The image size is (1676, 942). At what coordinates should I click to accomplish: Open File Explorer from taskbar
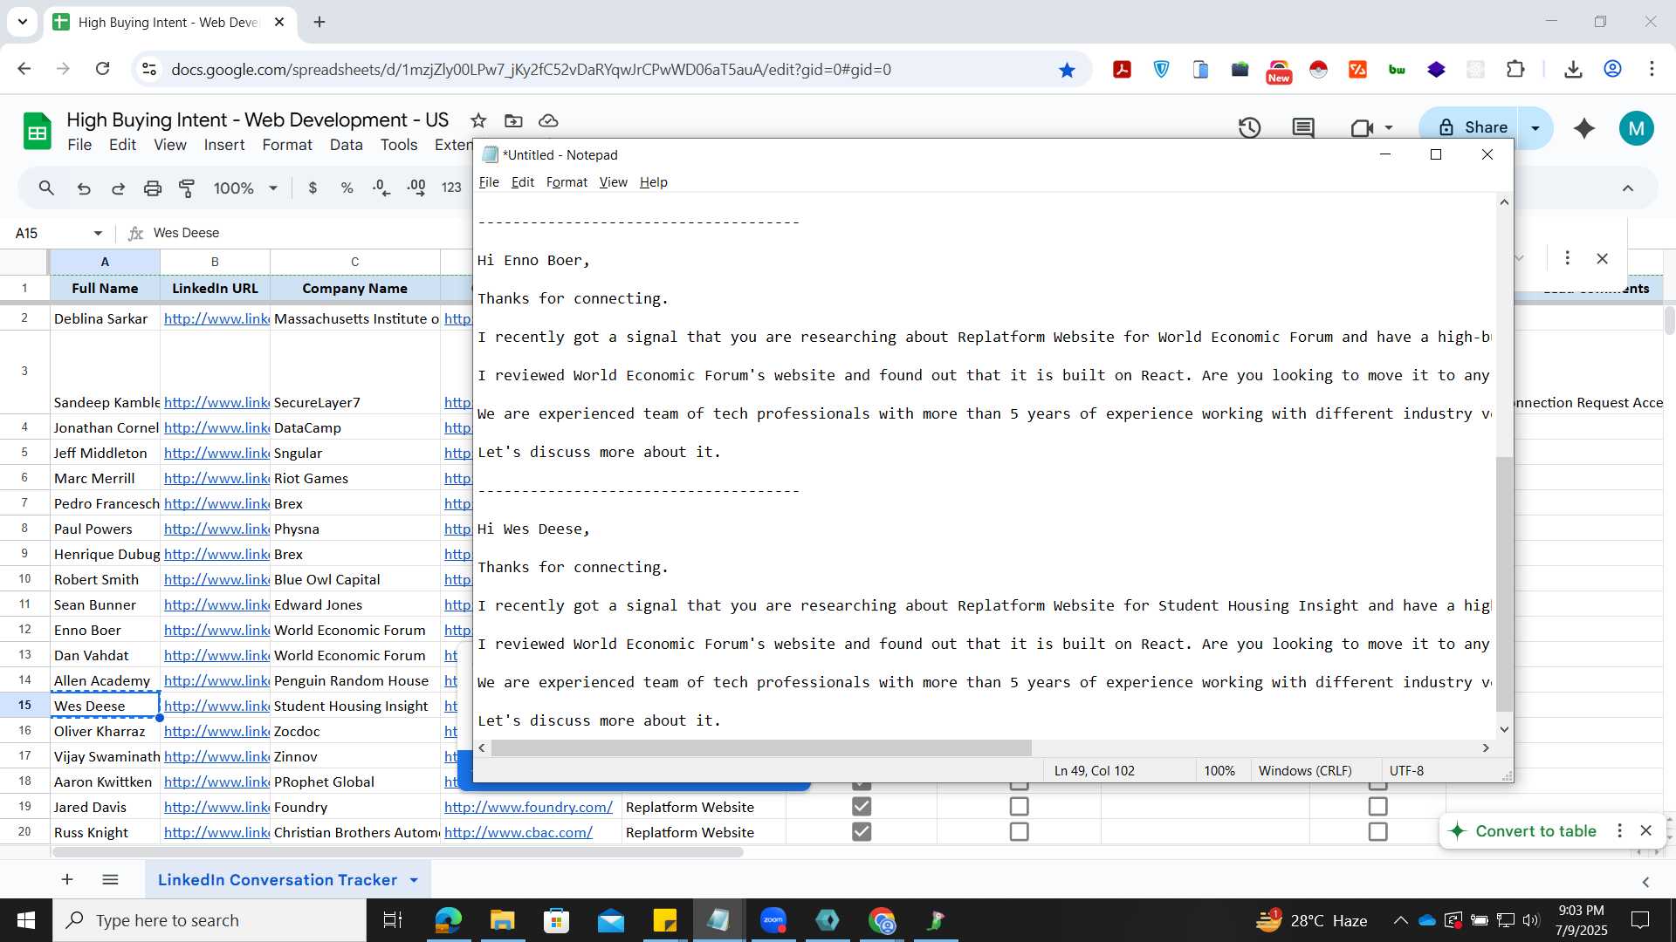(x=502, y=920)
